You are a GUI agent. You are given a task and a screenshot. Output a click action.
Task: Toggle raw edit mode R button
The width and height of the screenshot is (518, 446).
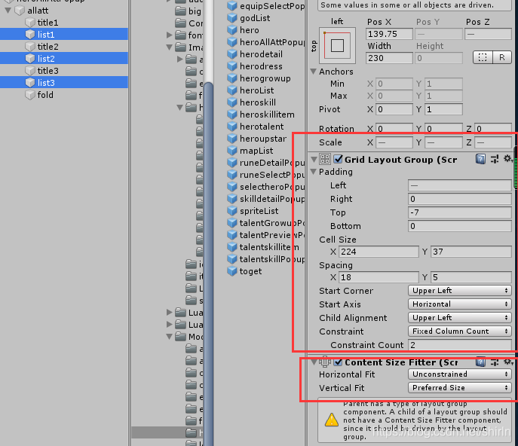[x=502, y=57]
